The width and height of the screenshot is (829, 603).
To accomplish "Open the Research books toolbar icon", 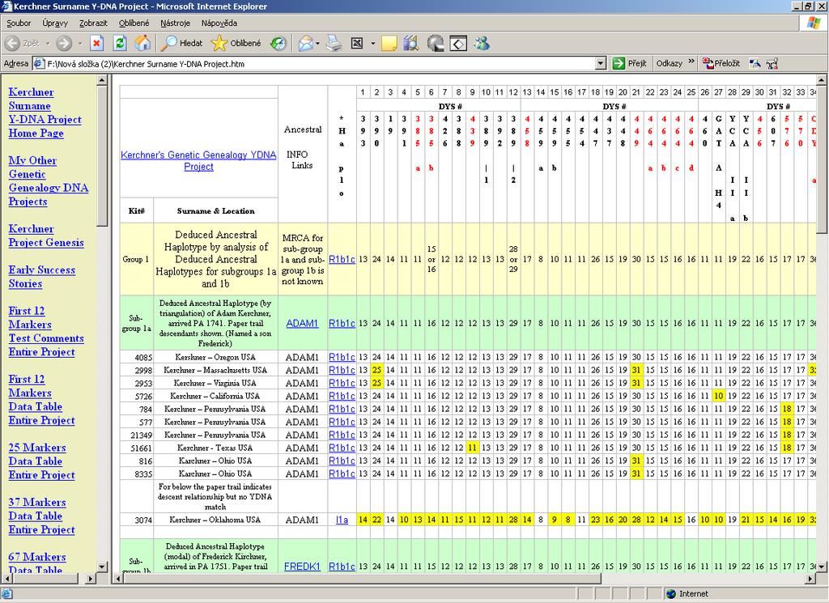I will (410, 44).
